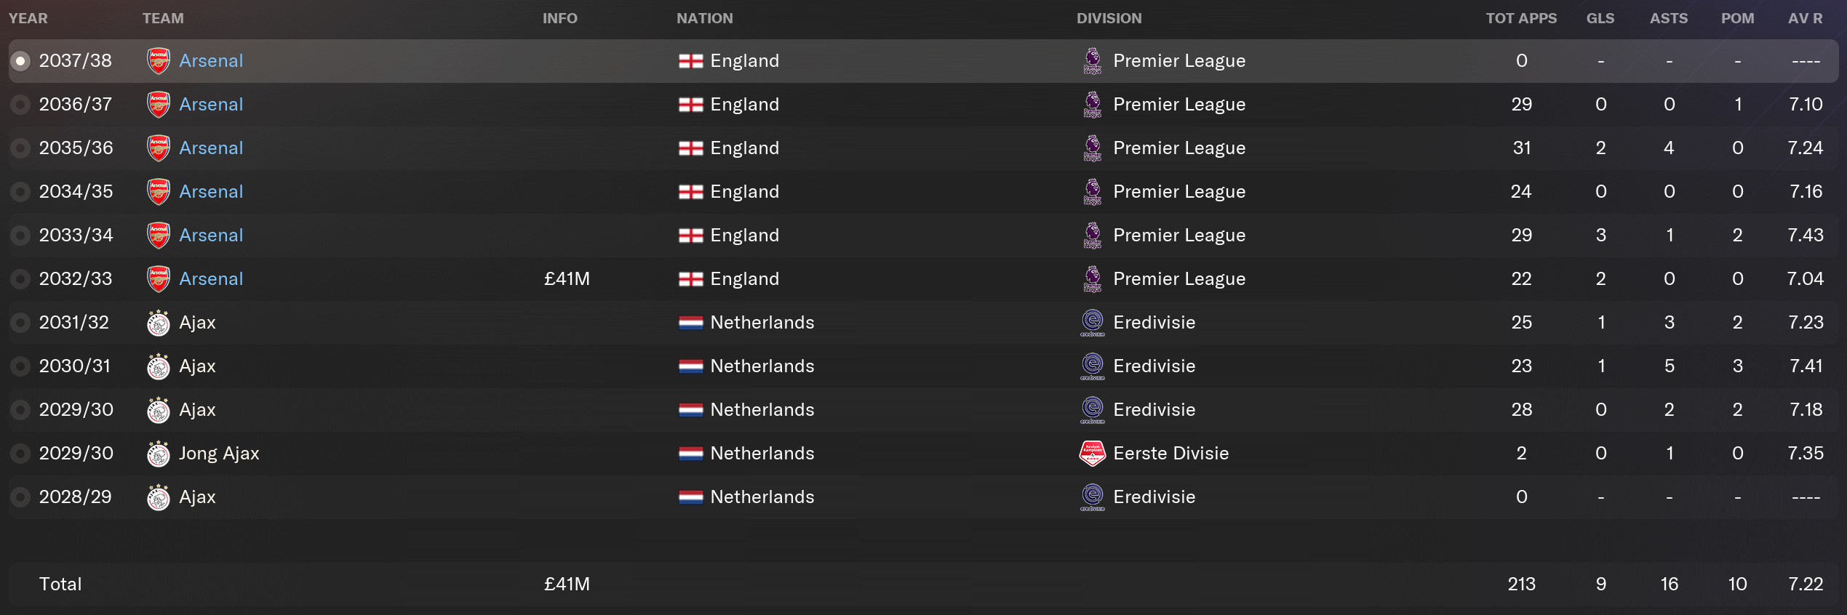
Task: Open Arsenal link in 2032/33 row
Action: click(x=211, y=279)
